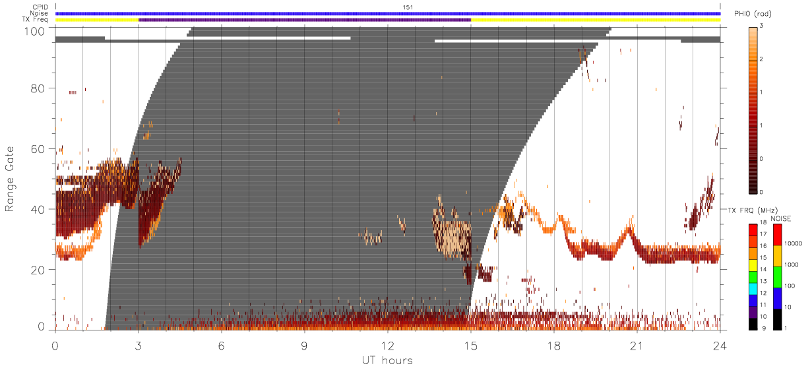
Task: Click the yellow 14-15 MHz TX FRQ swatch
Action: click(x=753, y=265)
